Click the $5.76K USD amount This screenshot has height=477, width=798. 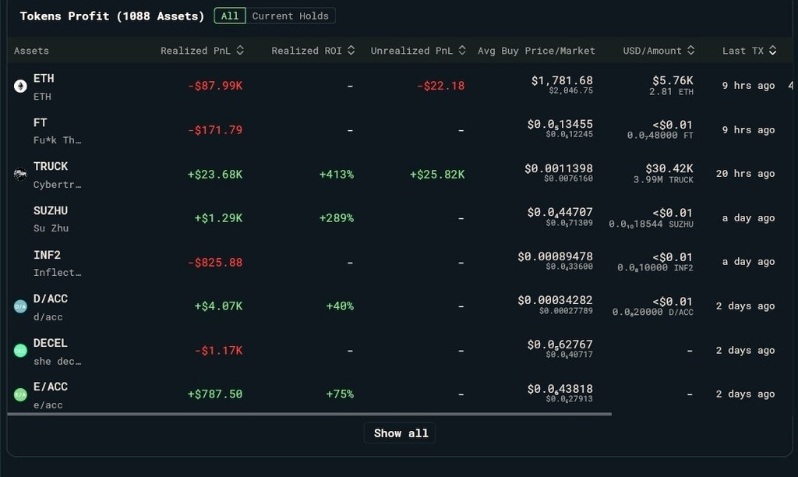tap(673, 80)
